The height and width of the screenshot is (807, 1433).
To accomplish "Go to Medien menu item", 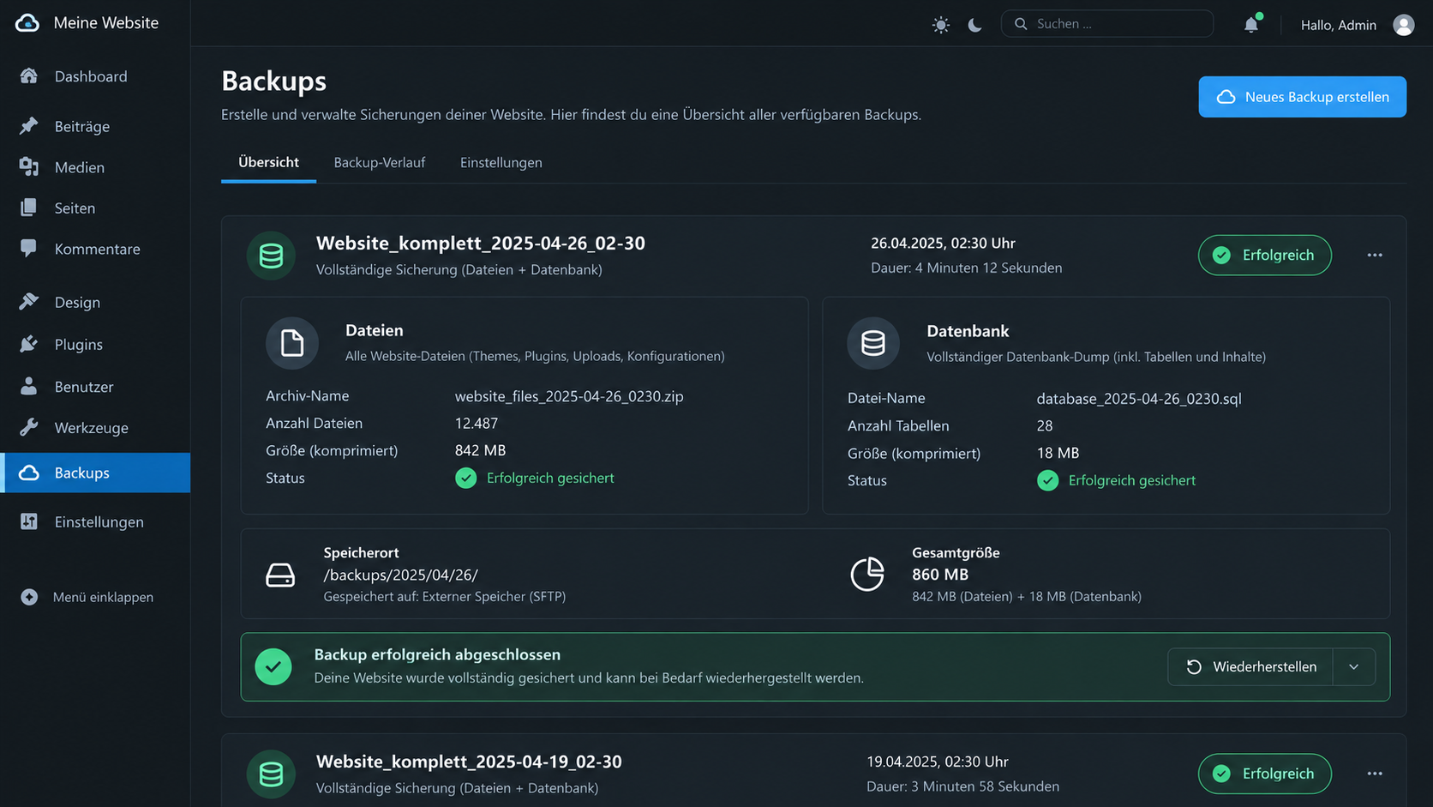I will pos(95,167).
